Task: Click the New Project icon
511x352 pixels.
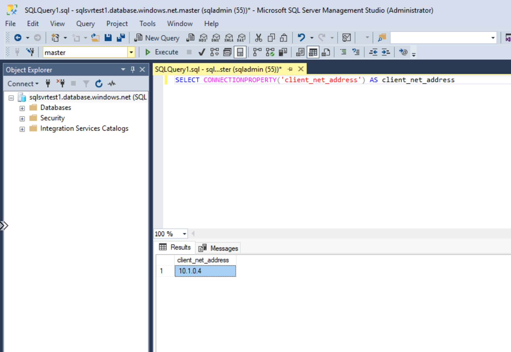Action: [x=55, y=38]
